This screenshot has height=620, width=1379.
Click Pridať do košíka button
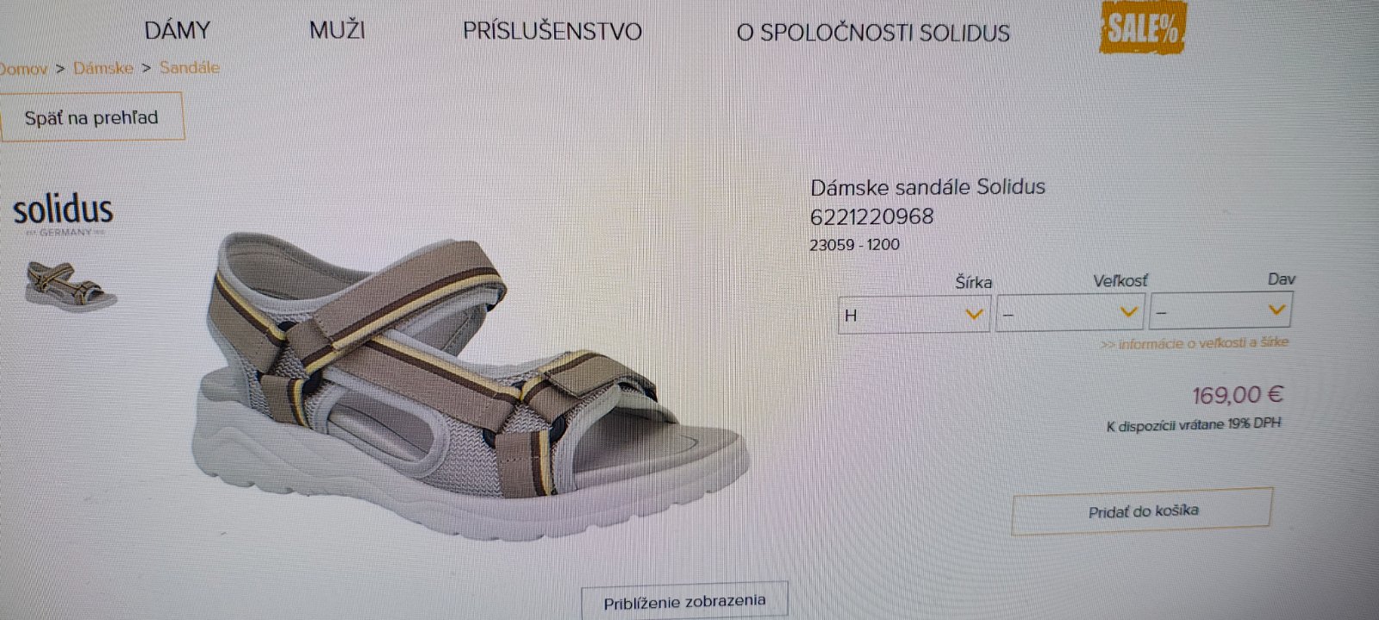point(1142,510)
